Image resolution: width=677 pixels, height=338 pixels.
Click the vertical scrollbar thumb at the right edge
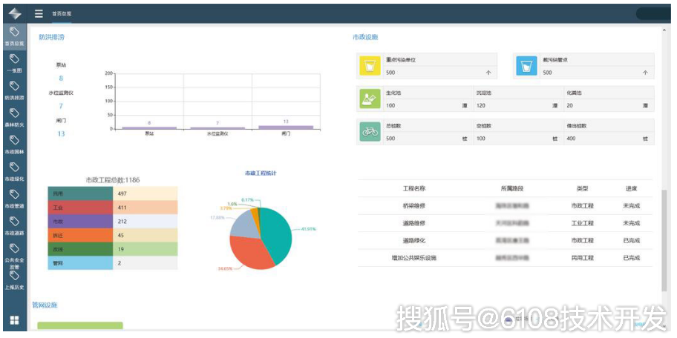click(664, 242)
